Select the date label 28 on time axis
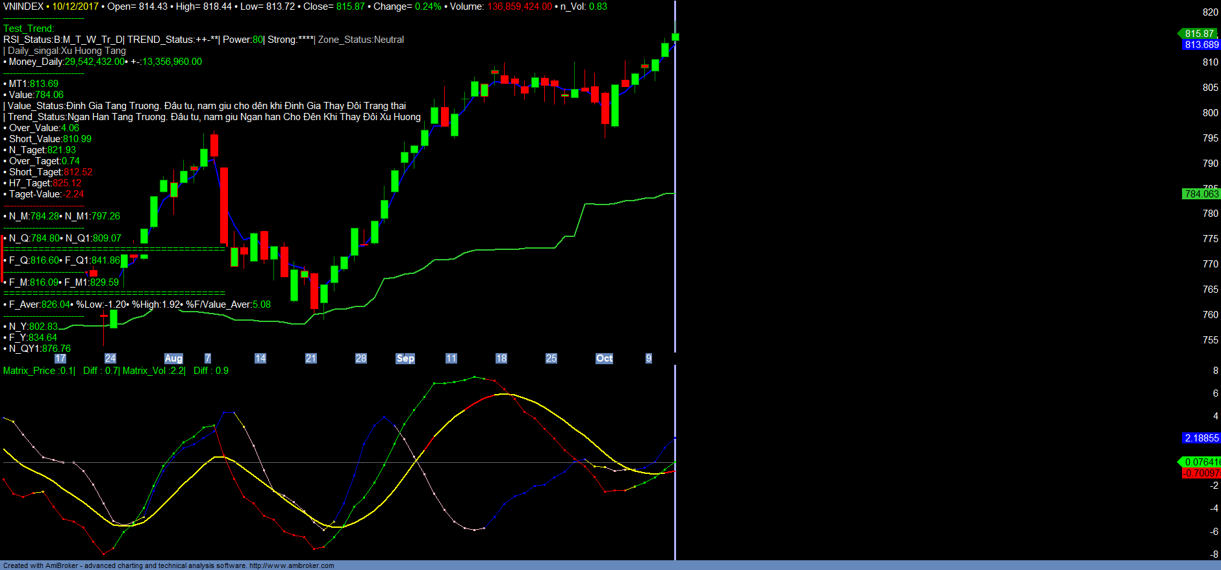The image size is (1221, 570). point(361,358)
